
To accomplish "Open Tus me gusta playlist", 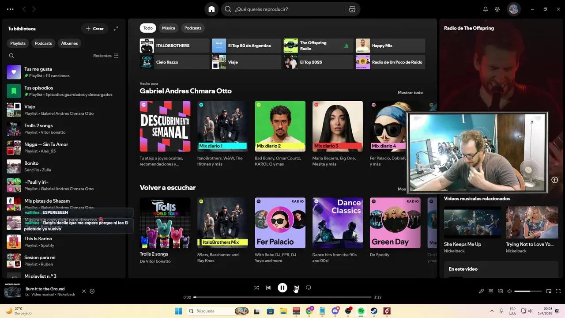I will 64,72.
